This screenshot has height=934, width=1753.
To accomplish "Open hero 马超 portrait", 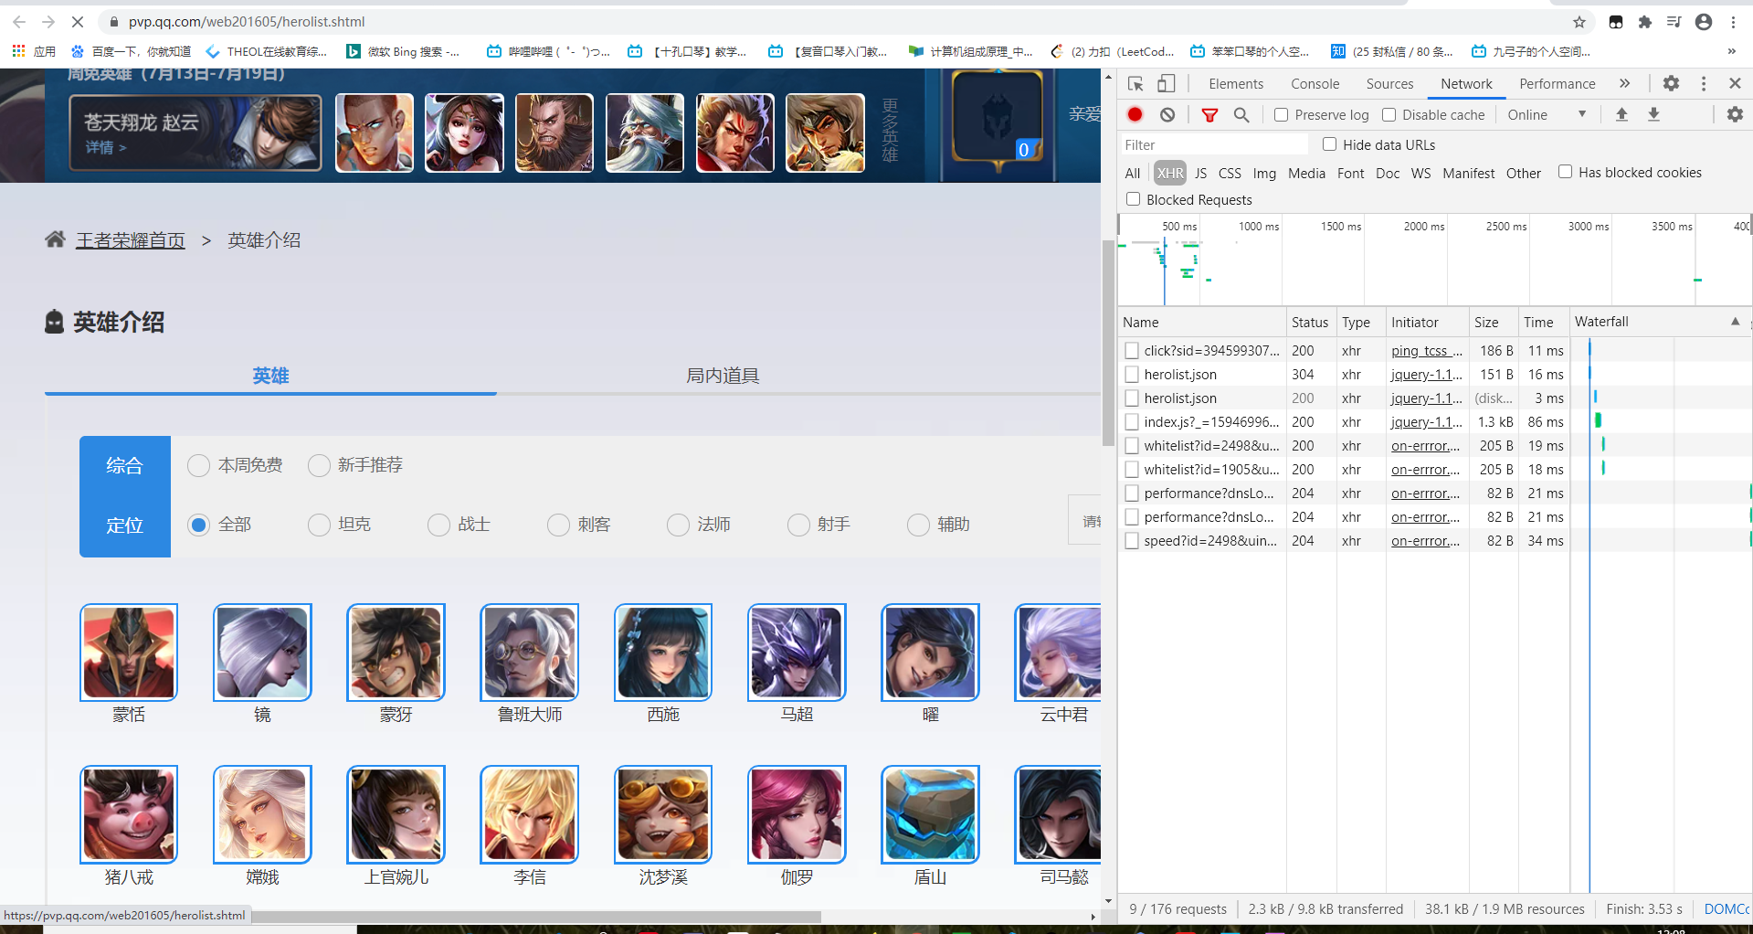I will [x=797, y=653].
